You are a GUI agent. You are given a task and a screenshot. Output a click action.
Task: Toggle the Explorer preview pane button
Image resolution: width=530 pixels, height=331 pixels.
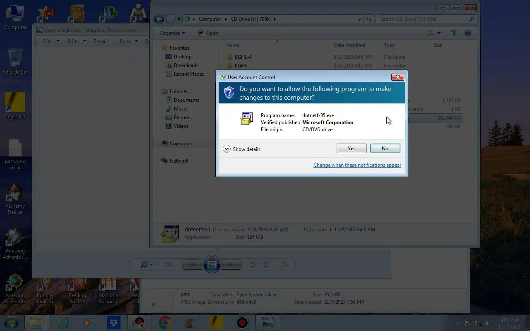pos(453,33)
